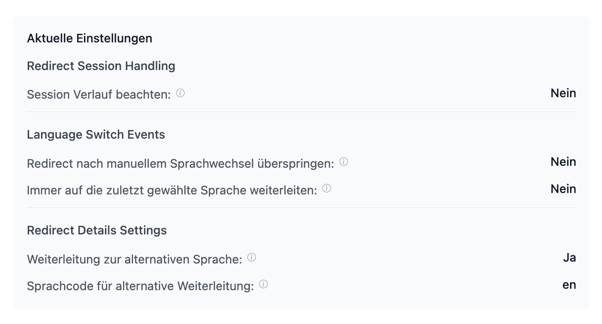Expand the Redirect Session Handling section

(x=101, y=66)
